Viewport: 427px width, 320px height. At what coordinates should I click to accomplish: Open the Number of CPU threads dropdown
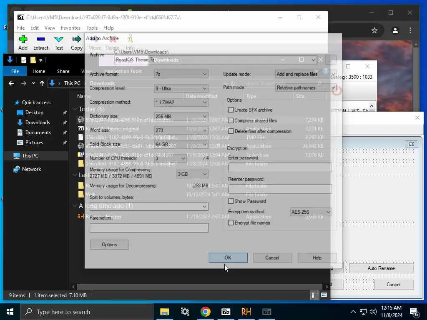(x=170, y=158)
